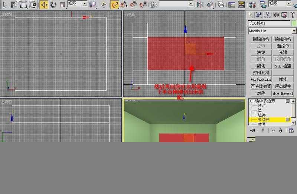Select 边界 sub-object level
Screen dimensions: 297x194
click(x=262, y=115)
